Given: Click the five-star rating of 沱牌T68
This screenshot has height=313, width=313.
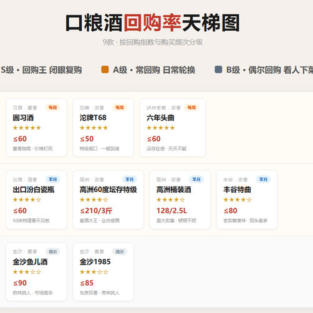Looking at the screenshot, I should [x=94, y=128].
